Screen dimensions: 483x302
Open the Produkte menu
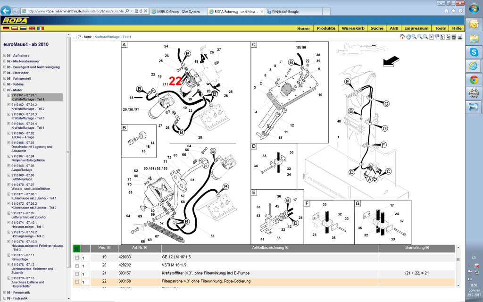coord(326,28)
